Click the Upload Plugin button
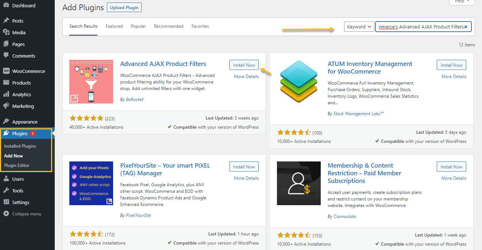The image size is (482, 250). 124,7
